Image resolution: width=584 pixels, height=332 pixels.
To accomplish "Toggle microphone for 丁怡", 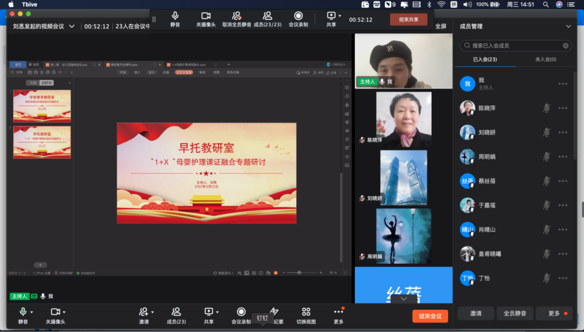I will [x=546, y=278].
